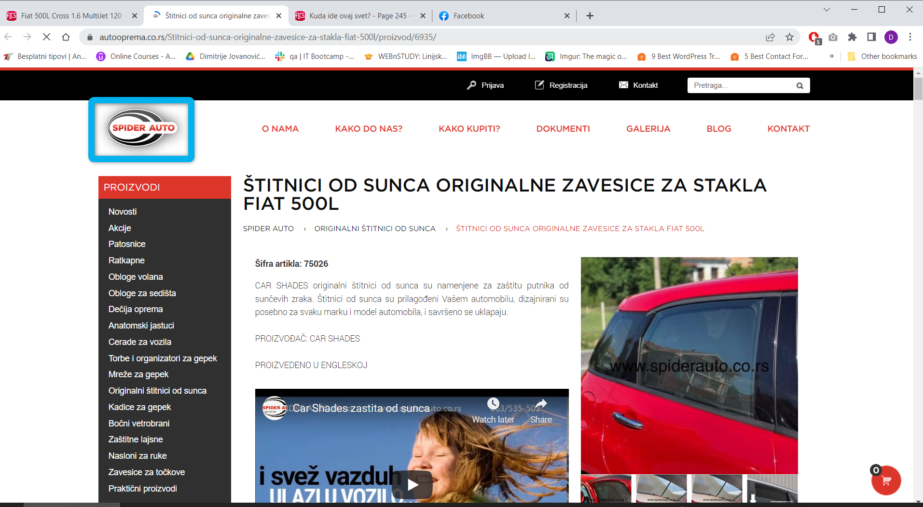923x507 pixels.
Task: Open KONTAKT main menu item
Action: click(x=788, y=129)
